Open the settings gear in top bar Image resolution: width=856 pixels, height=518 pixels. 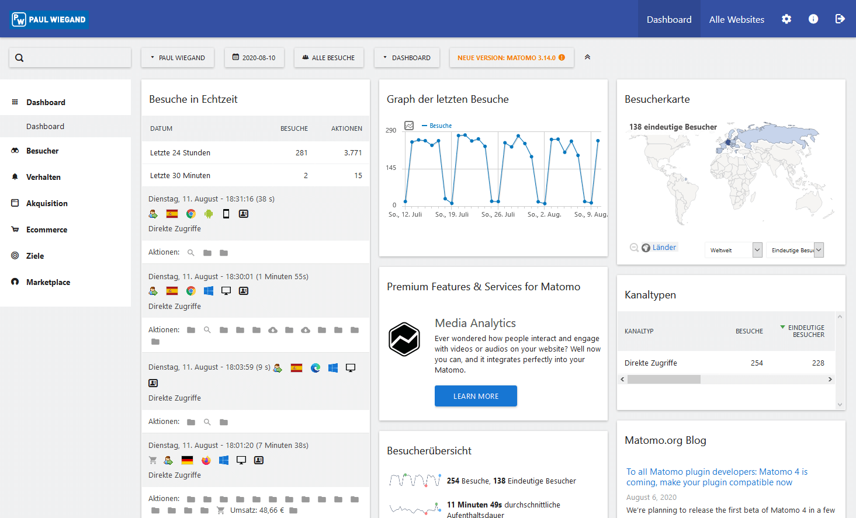786,19
